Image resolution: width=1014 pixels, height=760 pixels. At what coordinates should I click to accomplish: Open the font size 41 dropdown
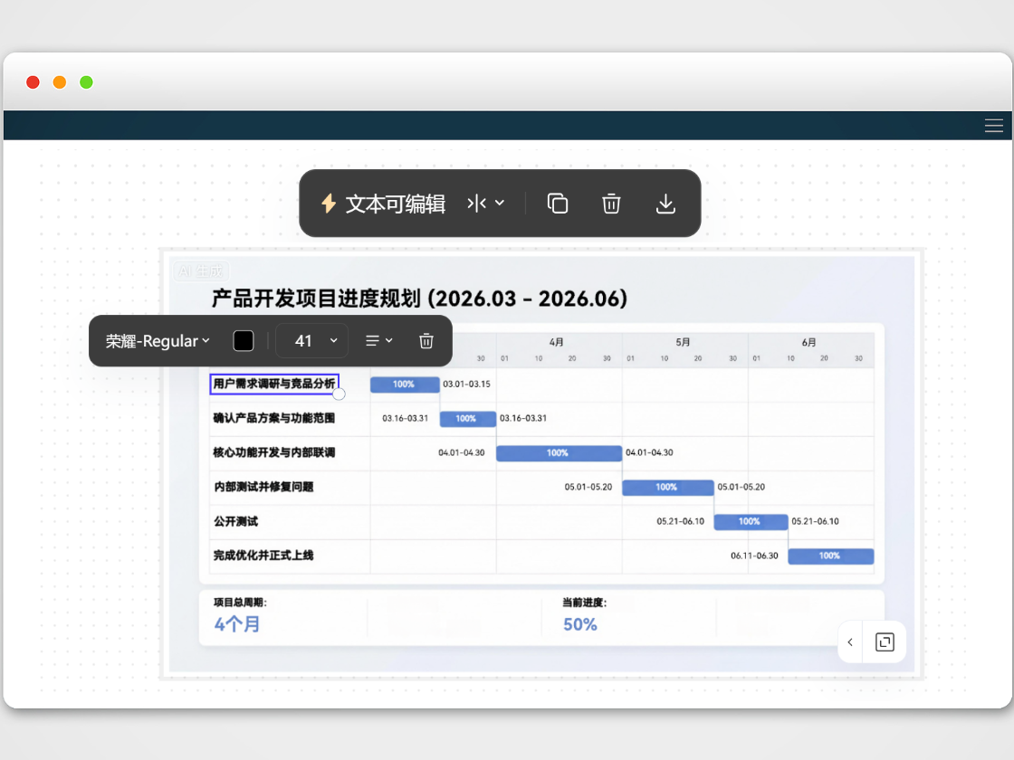[311, 341]
